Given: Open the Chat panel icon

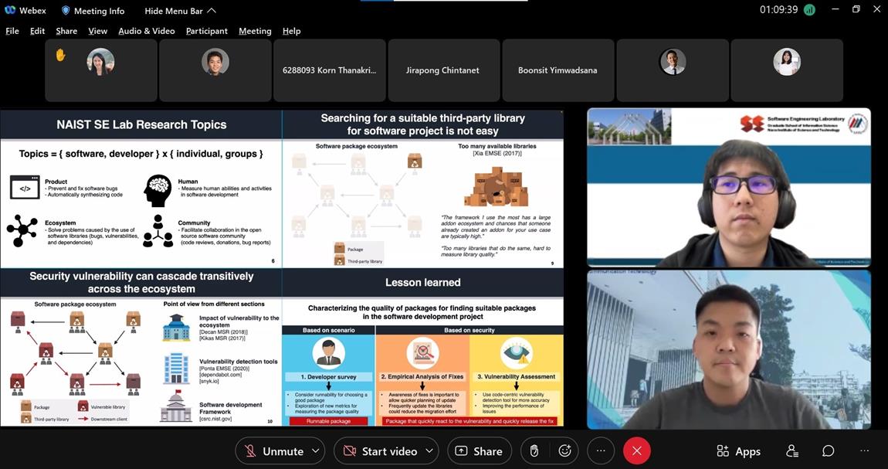Looking at the screenshot, I should click(828, 451).
